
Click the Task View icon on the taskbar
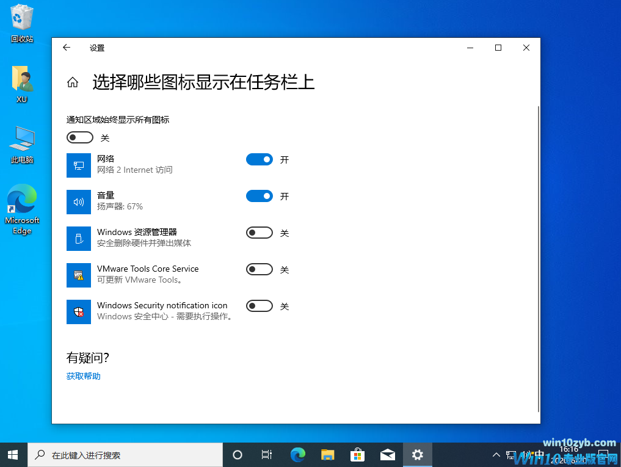click(x=266, y=454)
